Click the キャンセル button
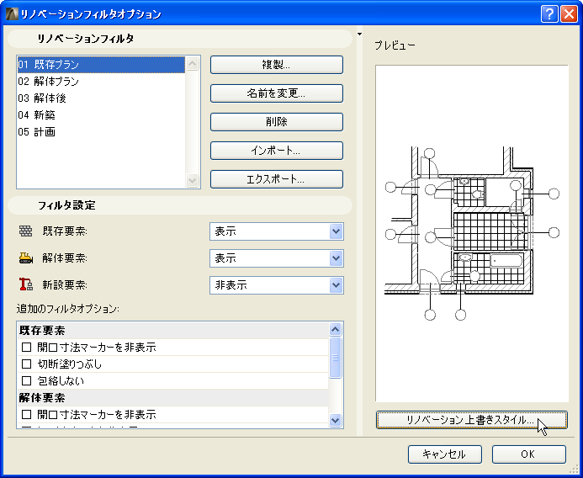 (445, 454)
